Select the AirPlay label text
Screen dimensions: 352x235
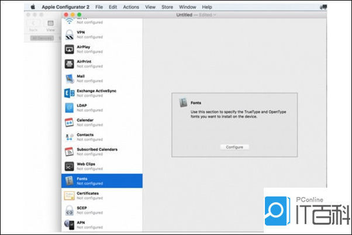84,47
